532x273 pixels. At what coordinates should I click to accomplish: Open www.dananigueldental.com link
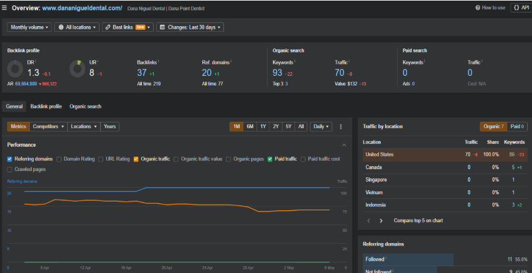tap(82, 8)
